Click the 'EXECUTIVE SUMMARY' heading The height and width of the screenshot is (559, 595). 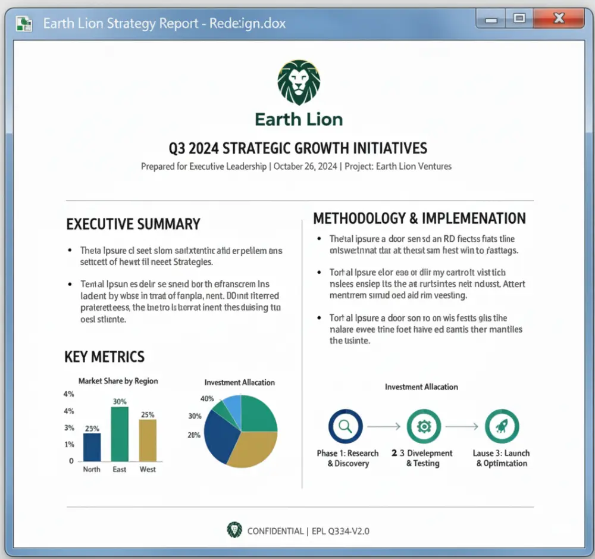(x=133, y=224)
